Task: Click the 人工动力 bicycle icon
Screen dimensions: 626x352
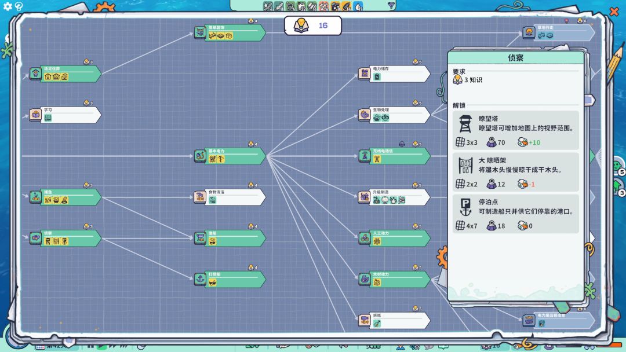Action: pos(364,239)
